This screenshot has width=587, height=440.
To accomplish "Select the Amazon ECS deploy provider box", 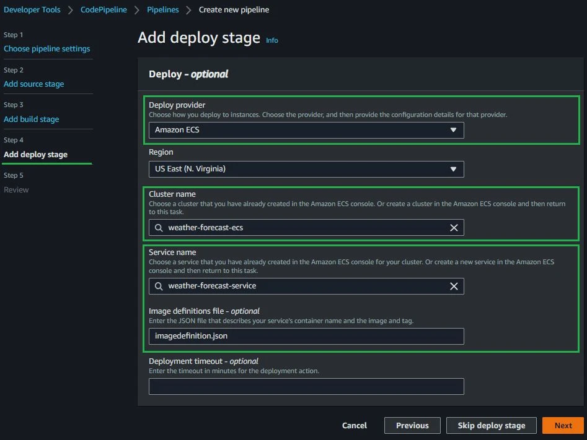I will [x=298, y=130].
